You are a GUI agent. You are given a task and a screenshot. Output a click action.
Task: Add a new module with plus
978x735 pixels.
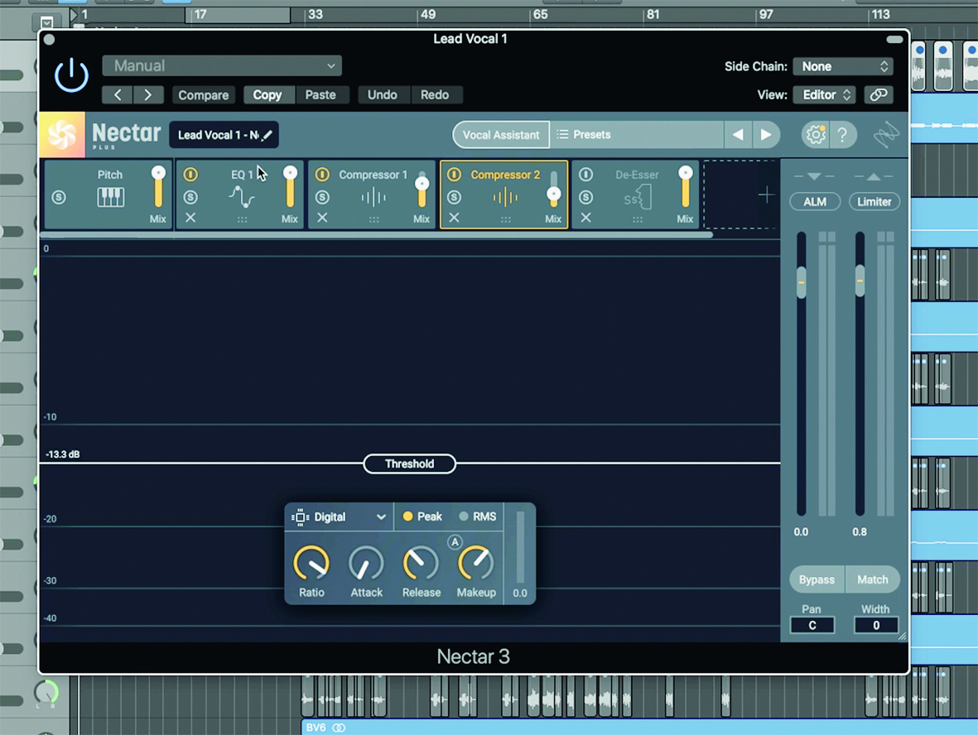click(766, 195)
